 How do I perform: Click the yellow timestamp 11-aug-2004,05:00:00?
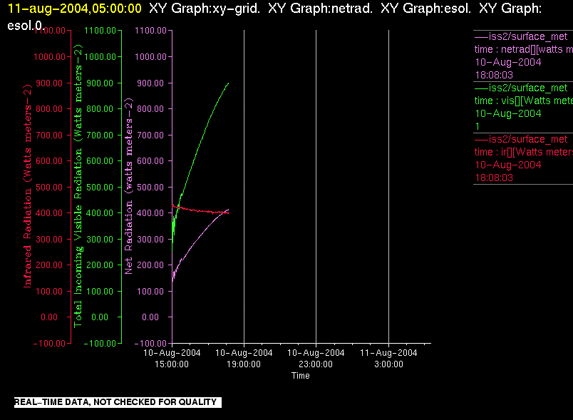[x=75, y=9]
